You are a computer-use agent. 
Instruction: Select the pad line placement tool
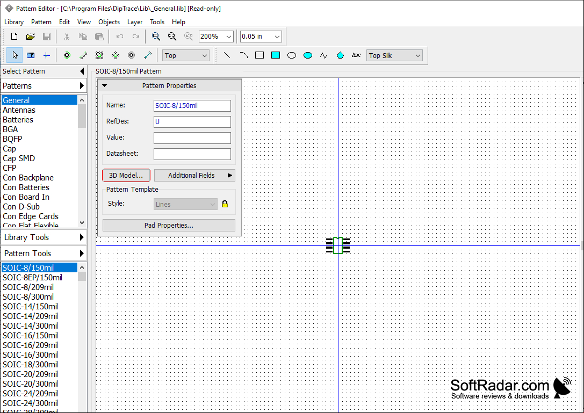83,55
